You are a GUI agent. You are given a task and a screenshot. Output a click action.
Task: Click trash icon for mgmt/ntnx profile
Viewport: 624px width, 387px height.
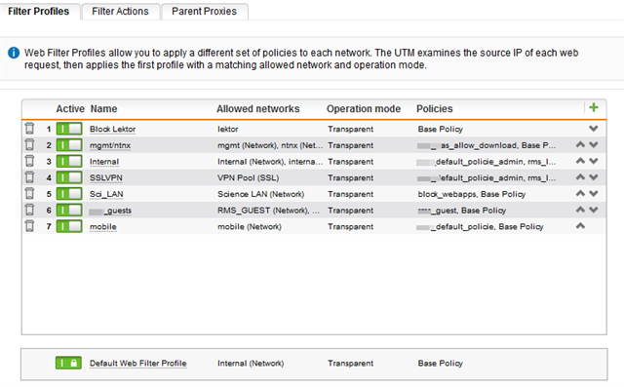point(29,145)
